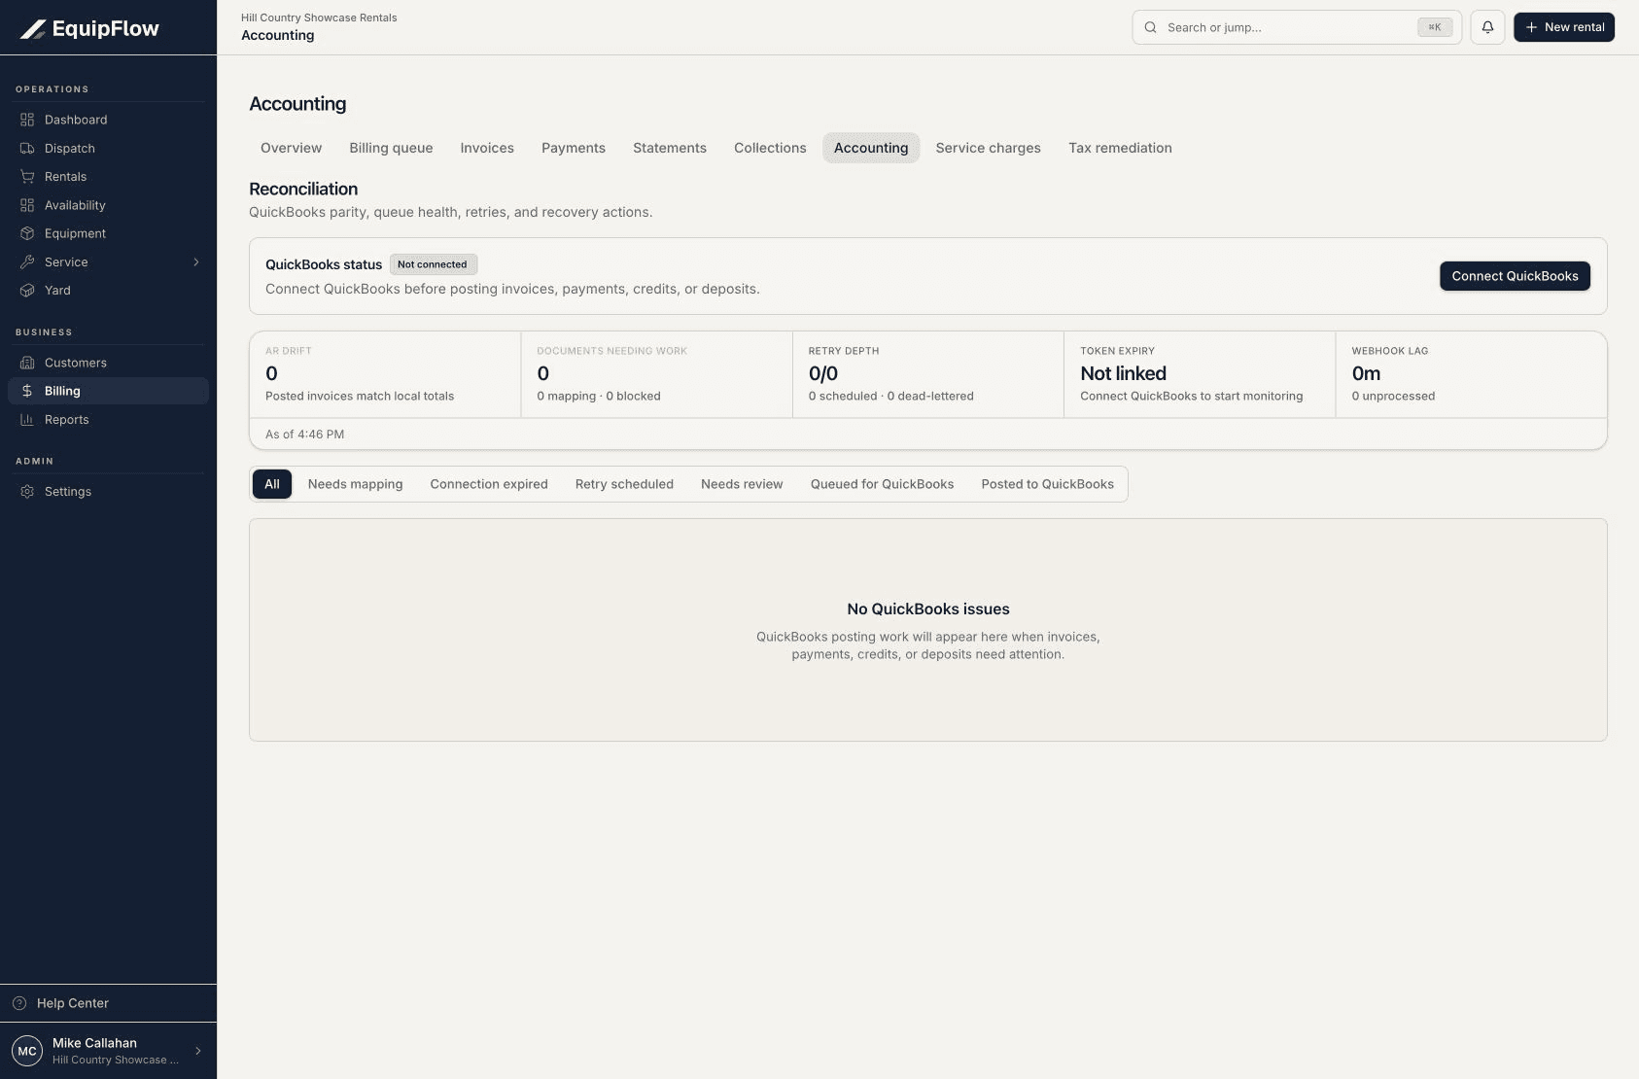This screenshot has height=1079, width=1639.
Task: Expand the Mike Callahan account chevron
Action: pyautogui.click(x=198, y=1051)
